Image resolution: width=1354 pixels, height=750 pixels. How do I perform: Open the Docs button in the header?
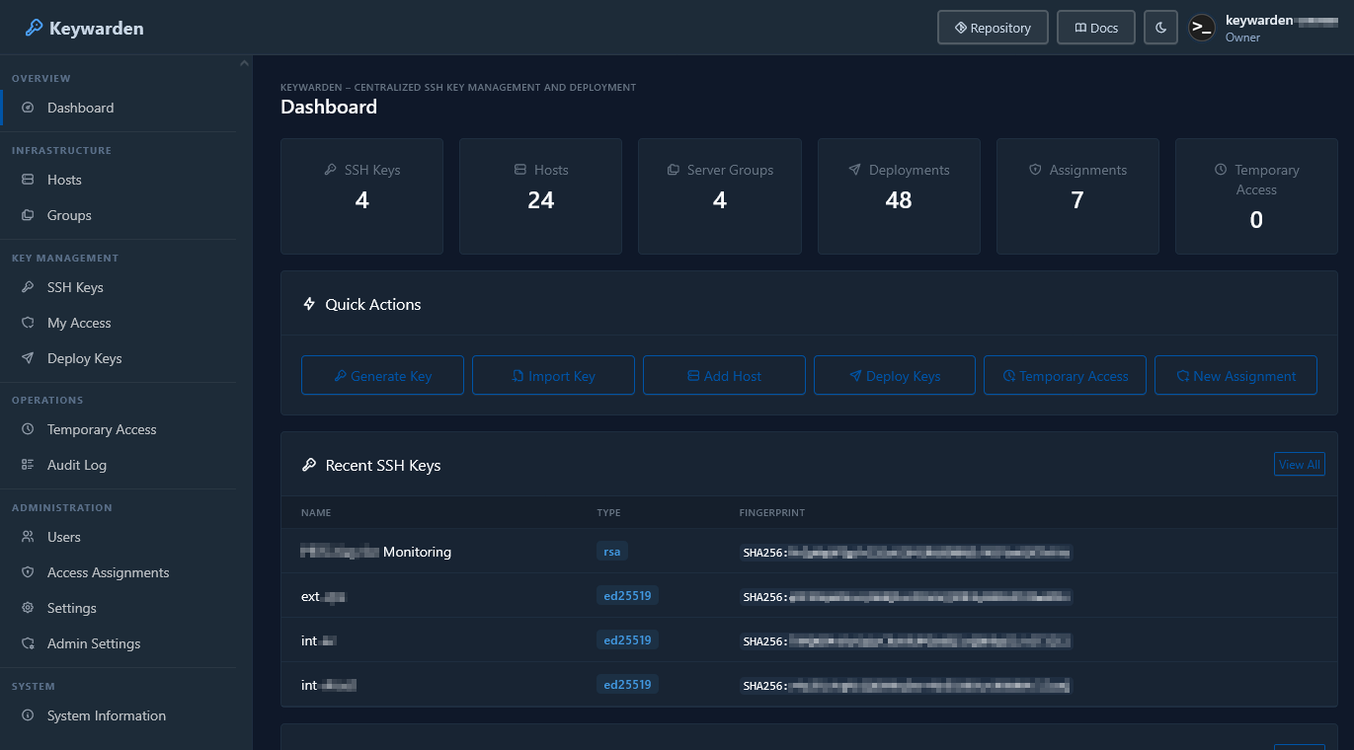click(1095, 28)
